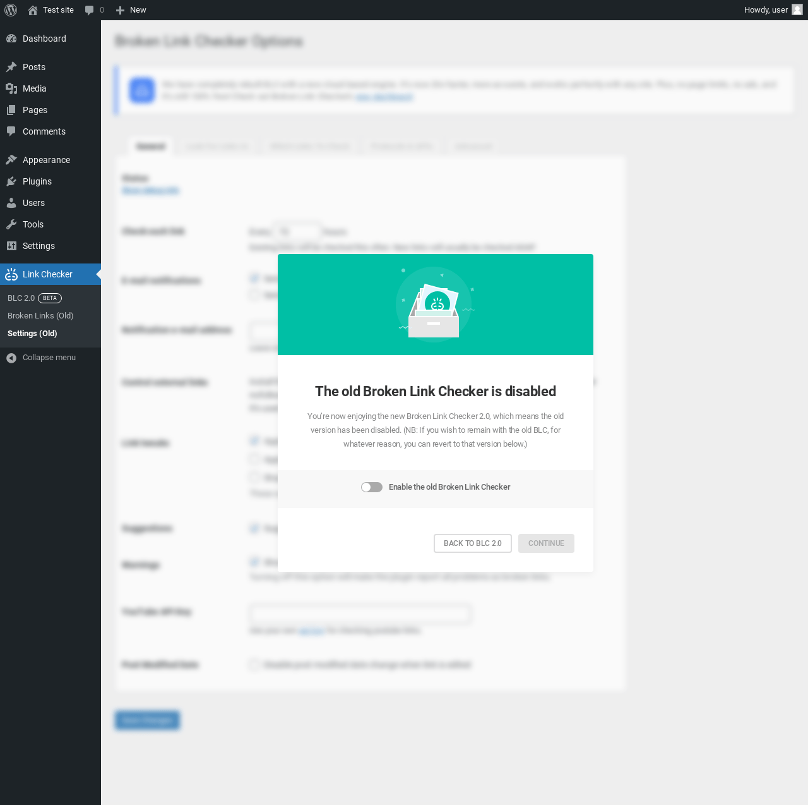Click the Pages icon in sidebar
Screen dimensions: 808x805
pos(11,110)
